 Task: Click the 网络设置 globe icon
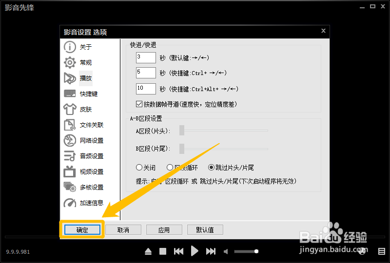point(70,140)
